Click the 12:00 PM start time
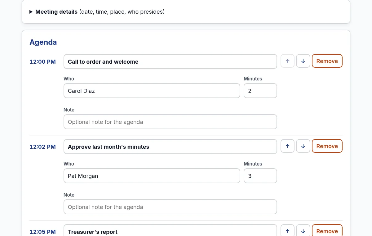Viewport: 372px width, 236px height. click(x=42, y=62)
